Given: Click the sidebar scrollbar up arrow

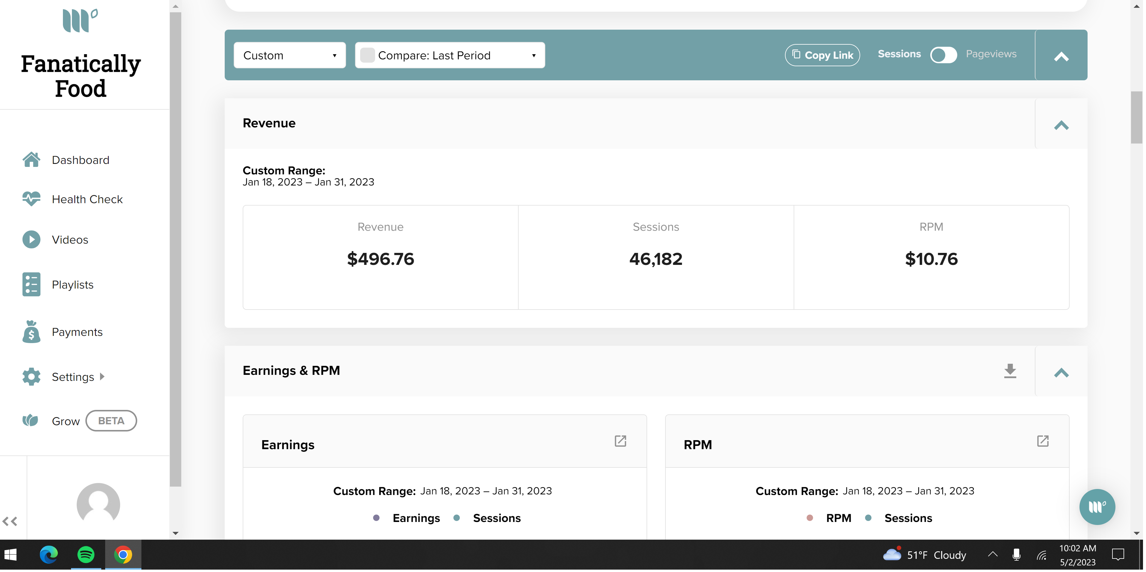Looking at the screenshot, I should click(175, 6).
